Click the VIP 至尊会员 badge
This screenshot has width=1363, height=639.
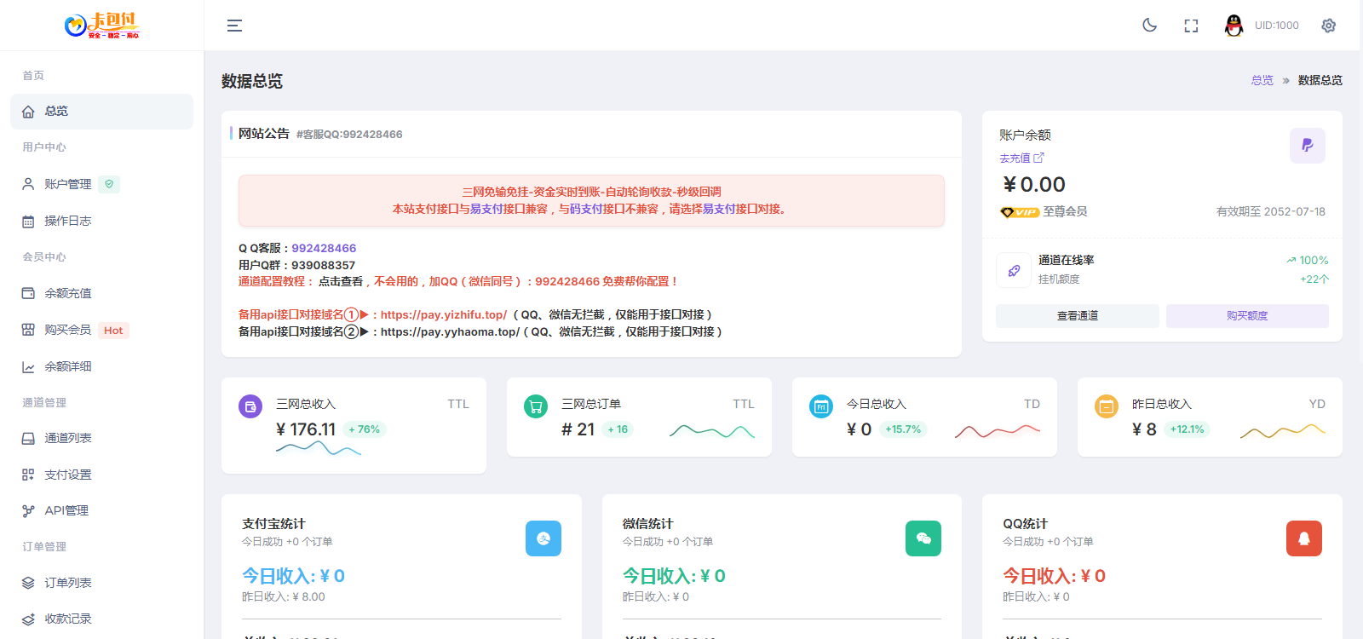[x=1044, y=211]
